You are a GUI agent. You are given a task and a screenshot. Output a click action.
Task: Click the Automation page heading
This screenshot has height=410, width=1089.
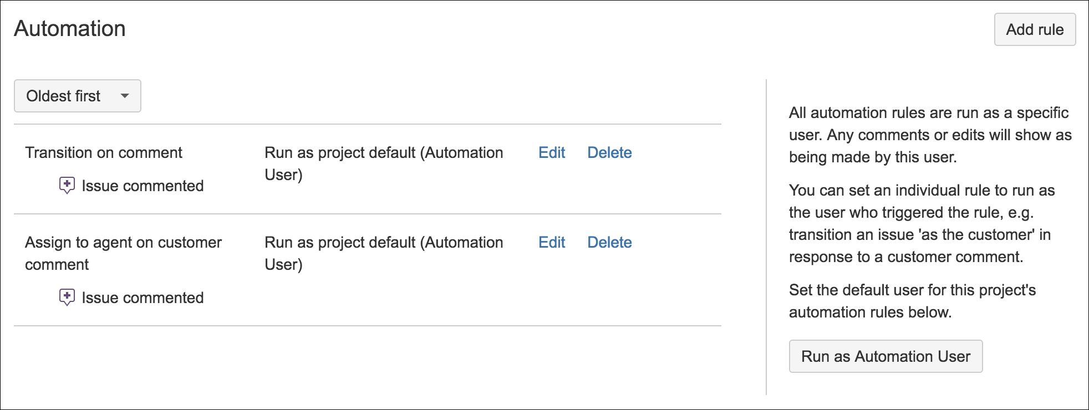pos(70,28)
